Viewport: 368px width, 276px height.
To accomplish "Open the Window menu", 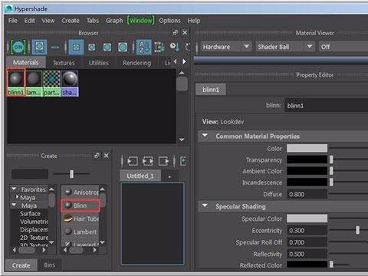I will coord(141,21).
